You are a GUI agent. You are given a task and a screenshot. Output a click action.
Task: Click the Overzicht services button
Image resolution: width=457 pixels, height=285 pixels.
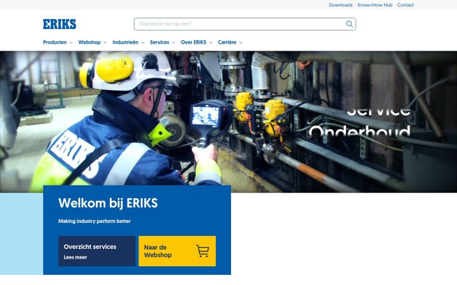(96, 251)
